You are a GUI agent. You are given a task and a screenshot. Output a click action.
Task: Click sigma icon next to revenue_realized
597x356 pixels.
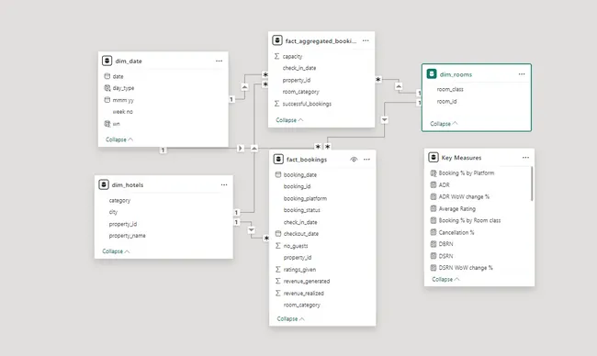tap(278, 293)
